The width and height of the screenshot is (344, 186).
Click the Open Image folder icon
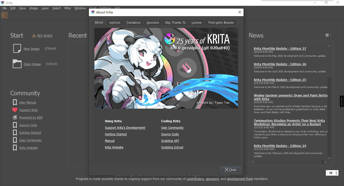[x=17, y=64]
